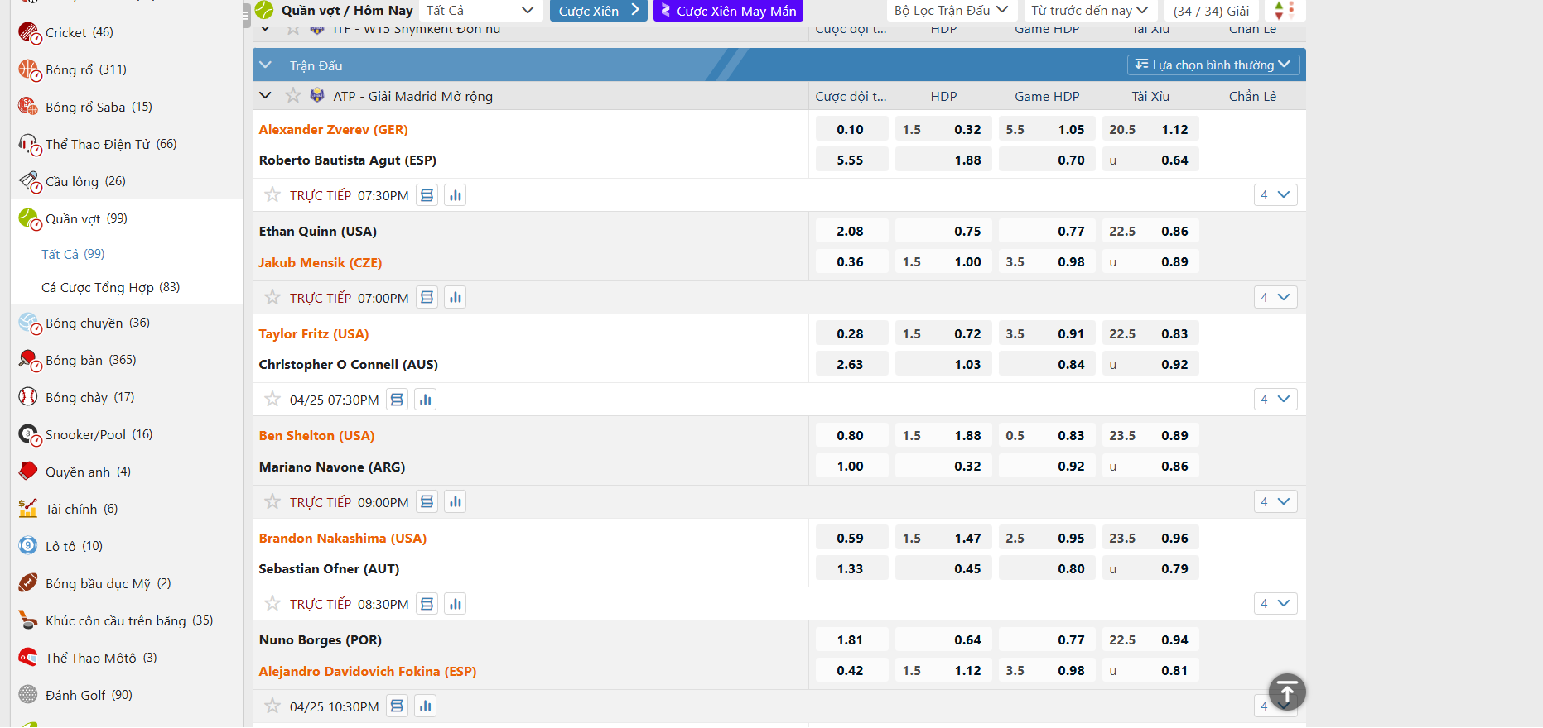Favorite the ATP Giải Madrid Mở rộng league
The width and height of the screenshot is (1543, 728).
tap(293, 96)
